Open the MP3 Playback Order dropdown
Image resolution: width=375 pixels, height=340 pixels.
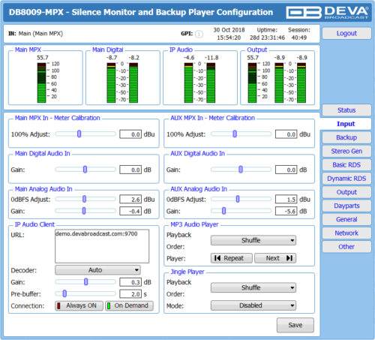pyautogui.click(x=253, y=240)
